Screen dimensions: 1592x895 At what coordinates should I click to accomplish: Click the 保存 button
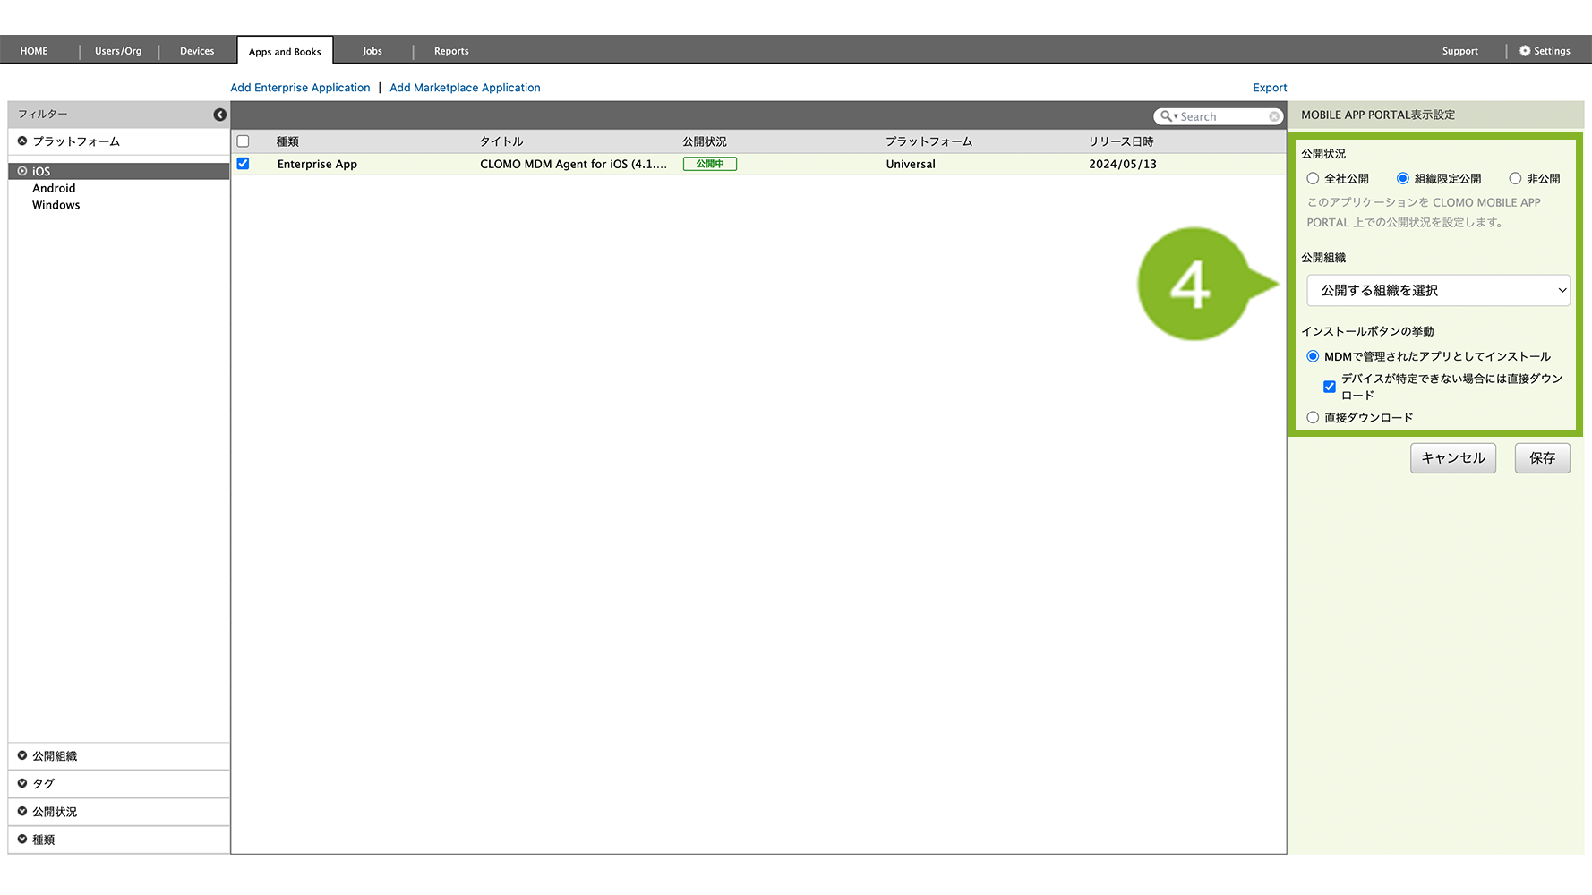pyautogui.click(x=1542, y=458)
